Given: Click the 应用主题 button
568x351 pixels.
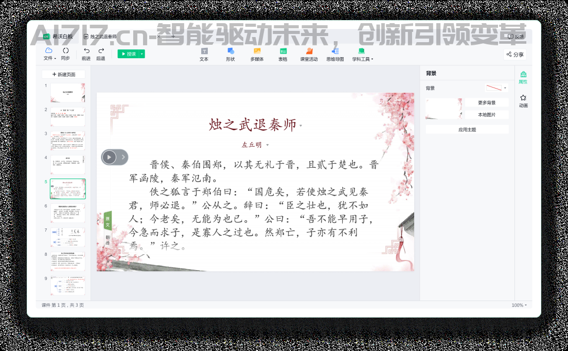Looking at the screenshot, I should 467,130.
